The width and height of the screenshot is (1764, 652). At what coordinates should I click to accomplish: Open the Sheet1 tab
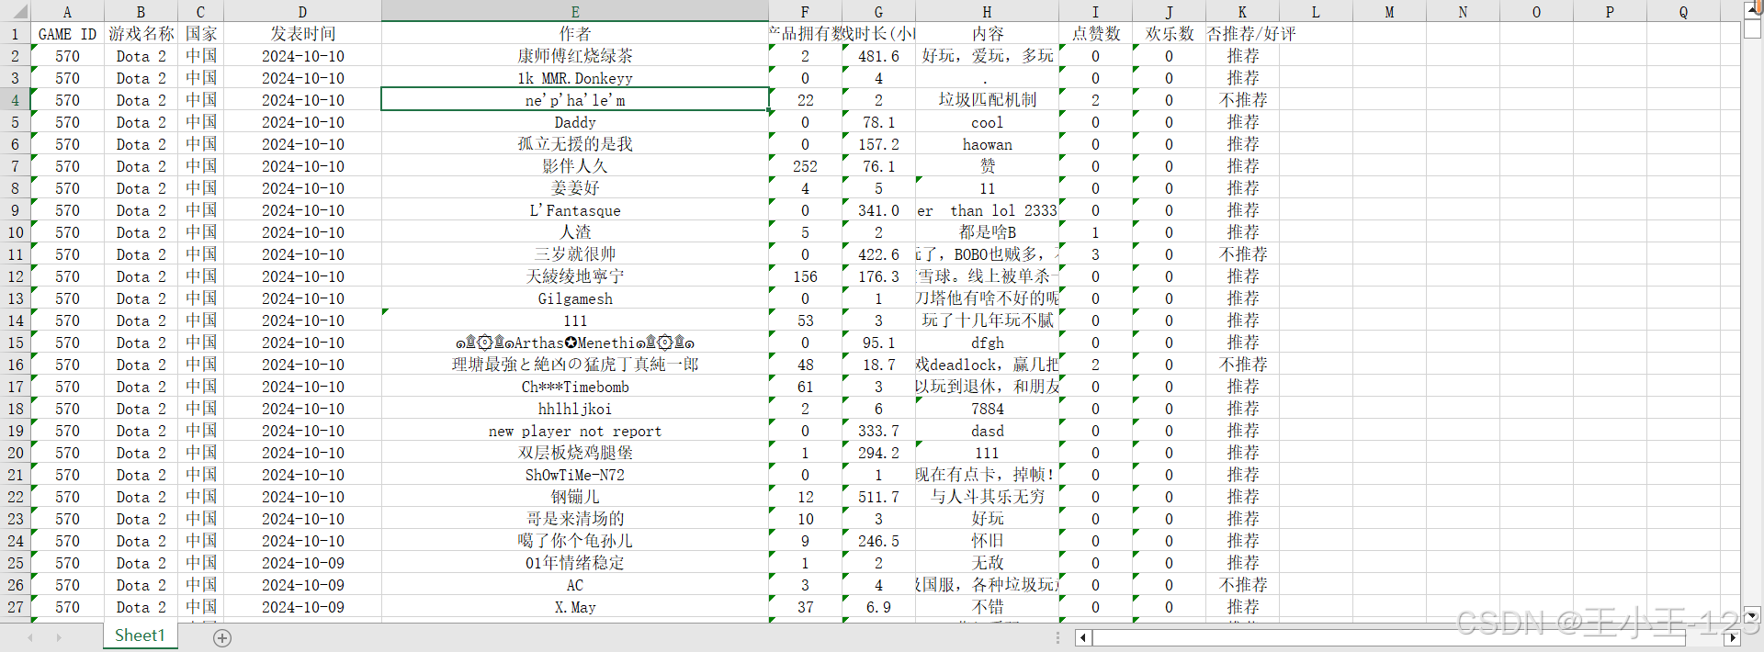point(140,635)
